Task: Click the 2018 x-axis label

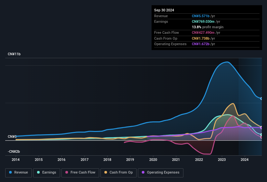Action: pos(107,160)
